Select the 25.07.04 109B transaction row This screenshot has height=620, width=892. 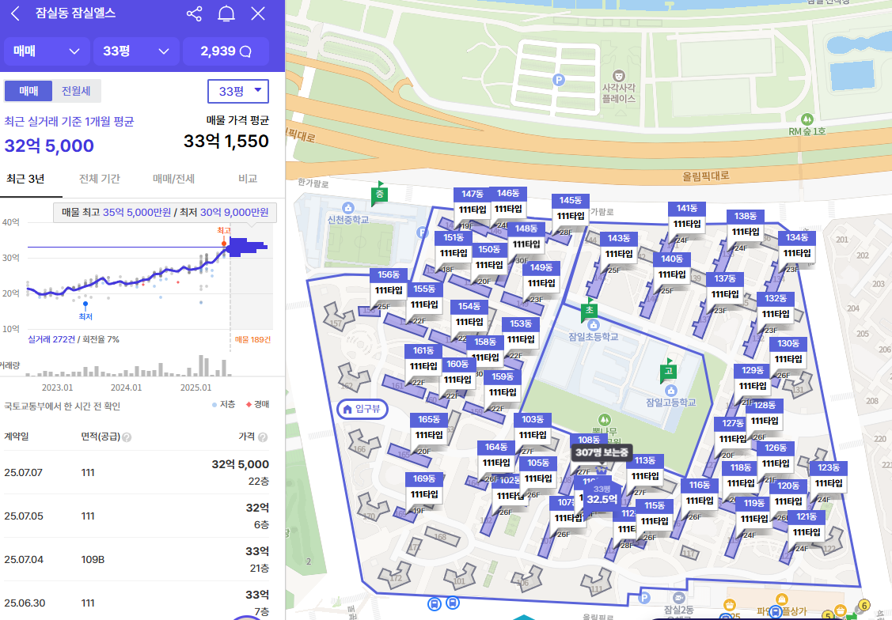136,559
